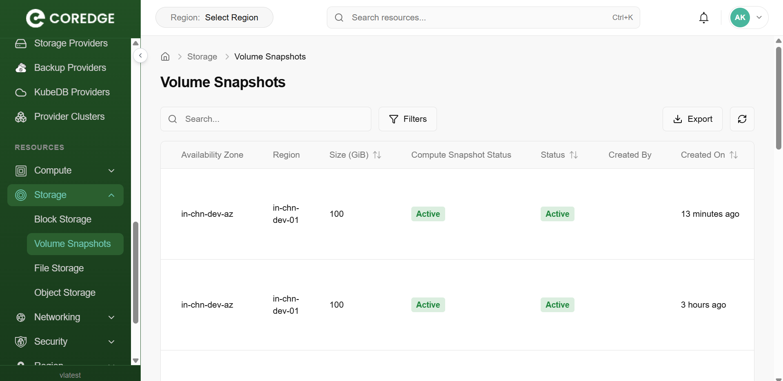783x381 pixels.
Task: Open the Region selector dropdown
Action: [x=214, y=18]
